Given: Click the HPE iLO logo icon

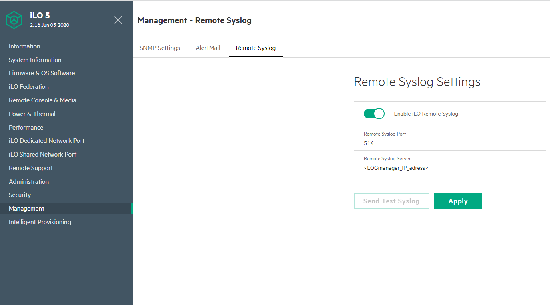Looking at the screenshot, I should click(x=14, y=20).
